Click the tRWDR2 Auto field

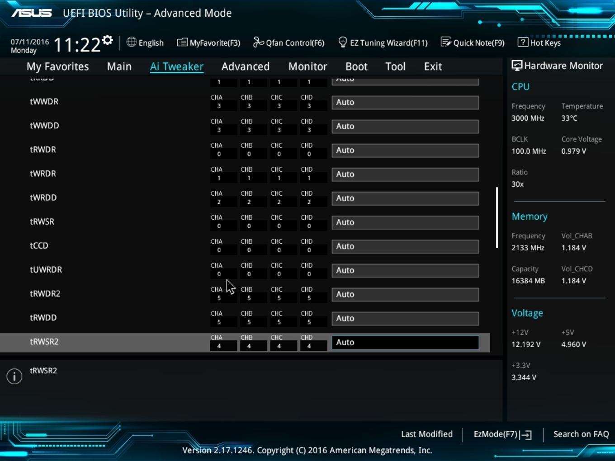pos(405,294)
